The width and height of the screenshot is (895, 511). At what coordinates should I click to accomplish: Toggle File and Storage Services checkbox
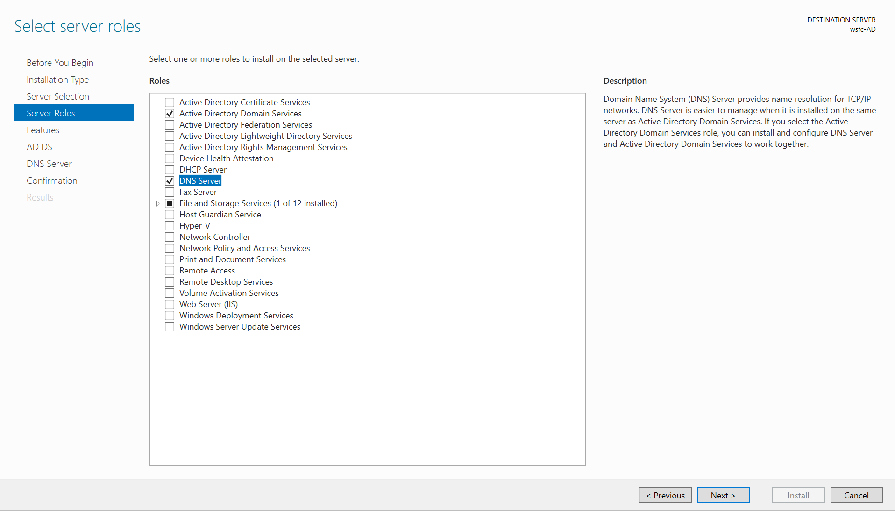point(170,203)
